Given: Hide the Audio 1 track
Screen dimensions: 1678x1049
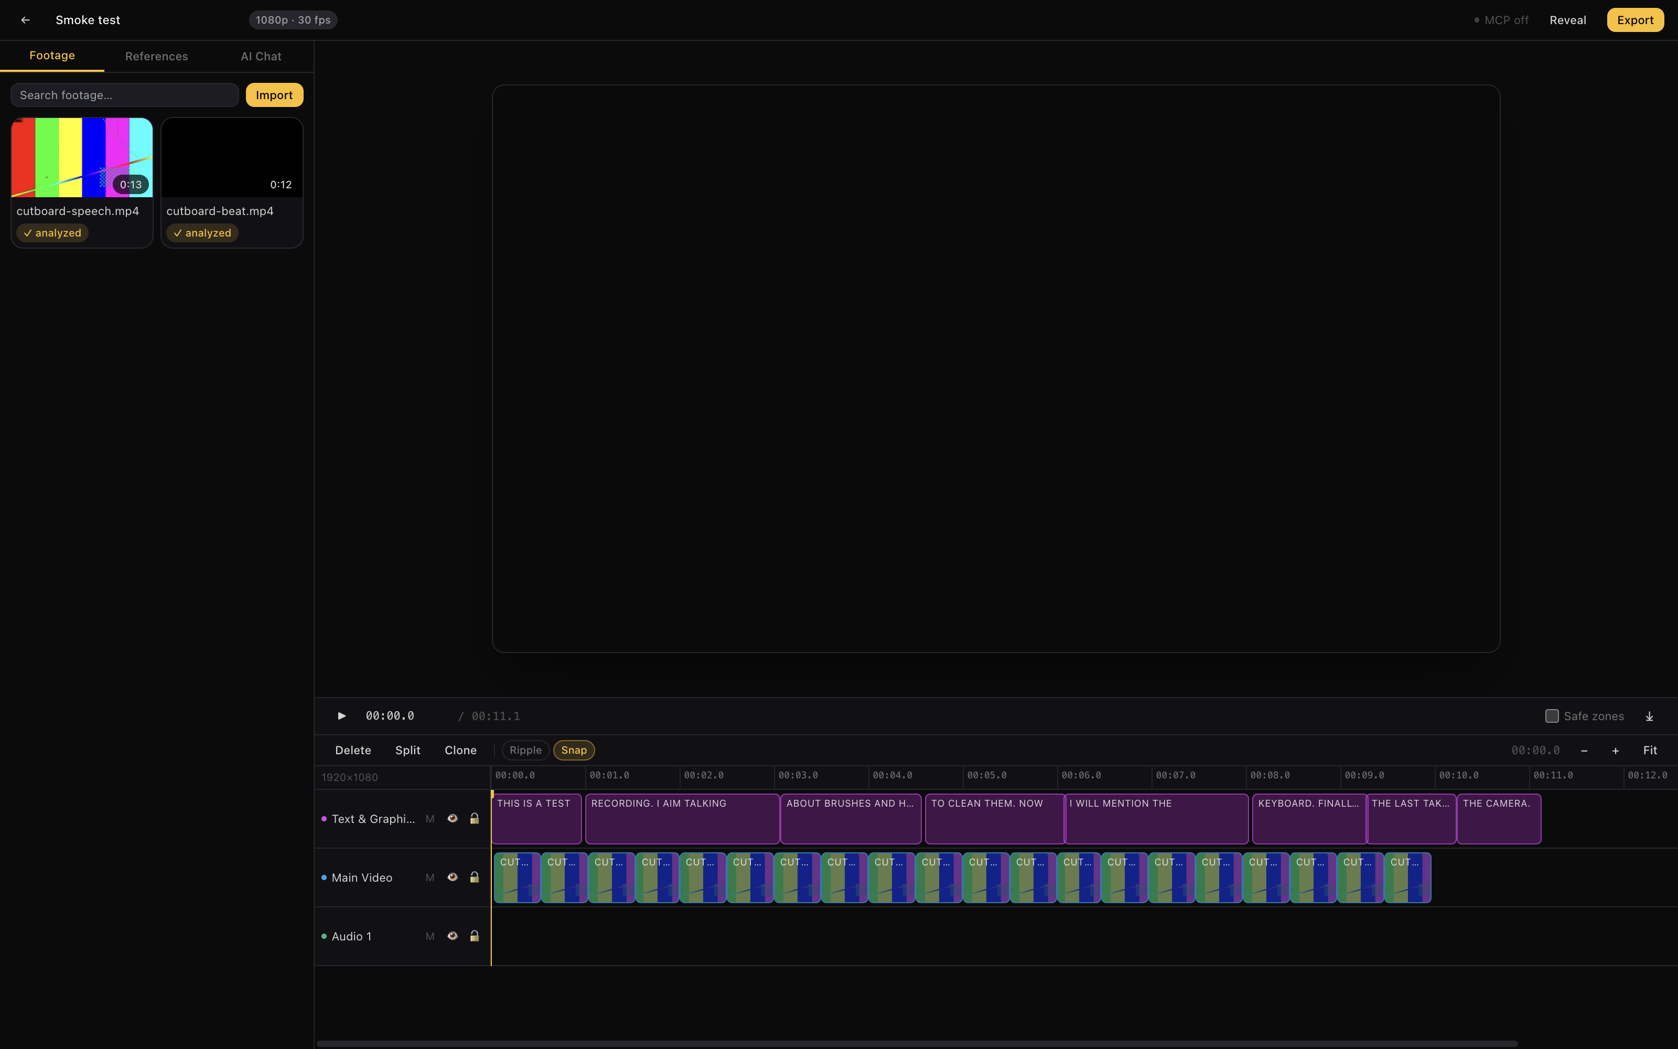Looking at the screenshot, I should pyautogui.click(x=452, y=937).
